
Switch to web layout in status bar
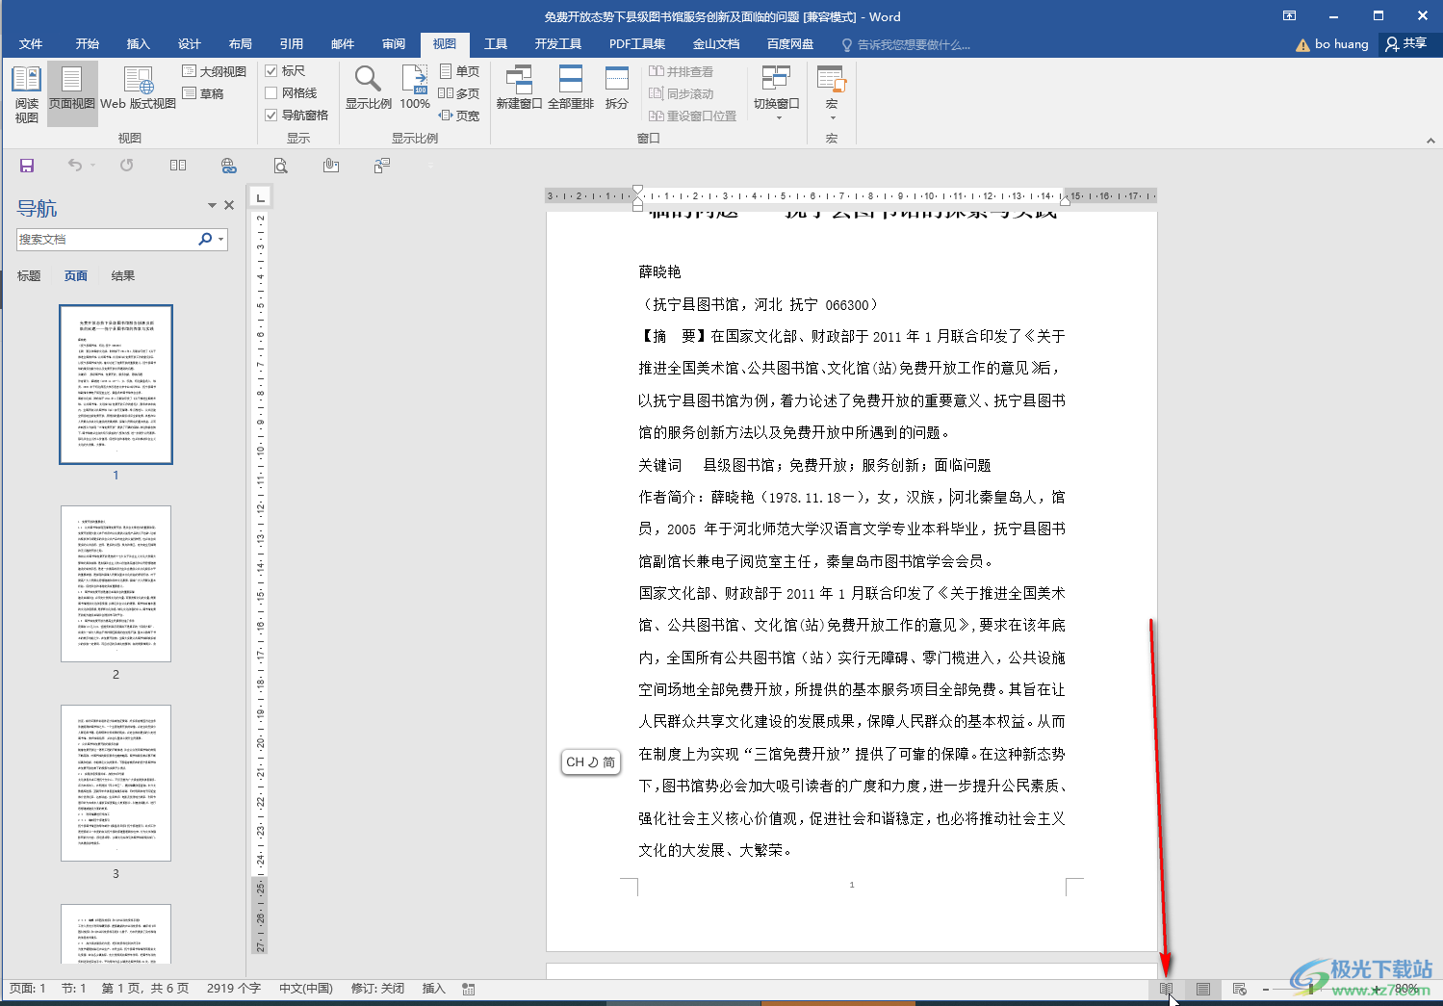(1240, 989)
